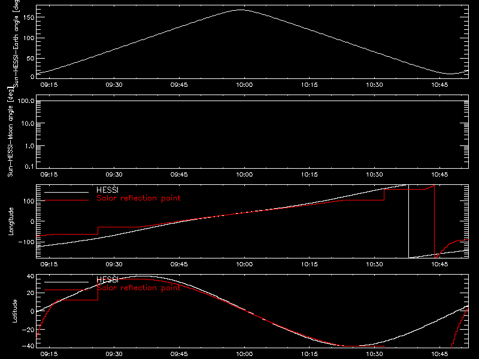
Task: Click Solar reflection point legend in Latitude plot
Action: click(x=138, y=288)
